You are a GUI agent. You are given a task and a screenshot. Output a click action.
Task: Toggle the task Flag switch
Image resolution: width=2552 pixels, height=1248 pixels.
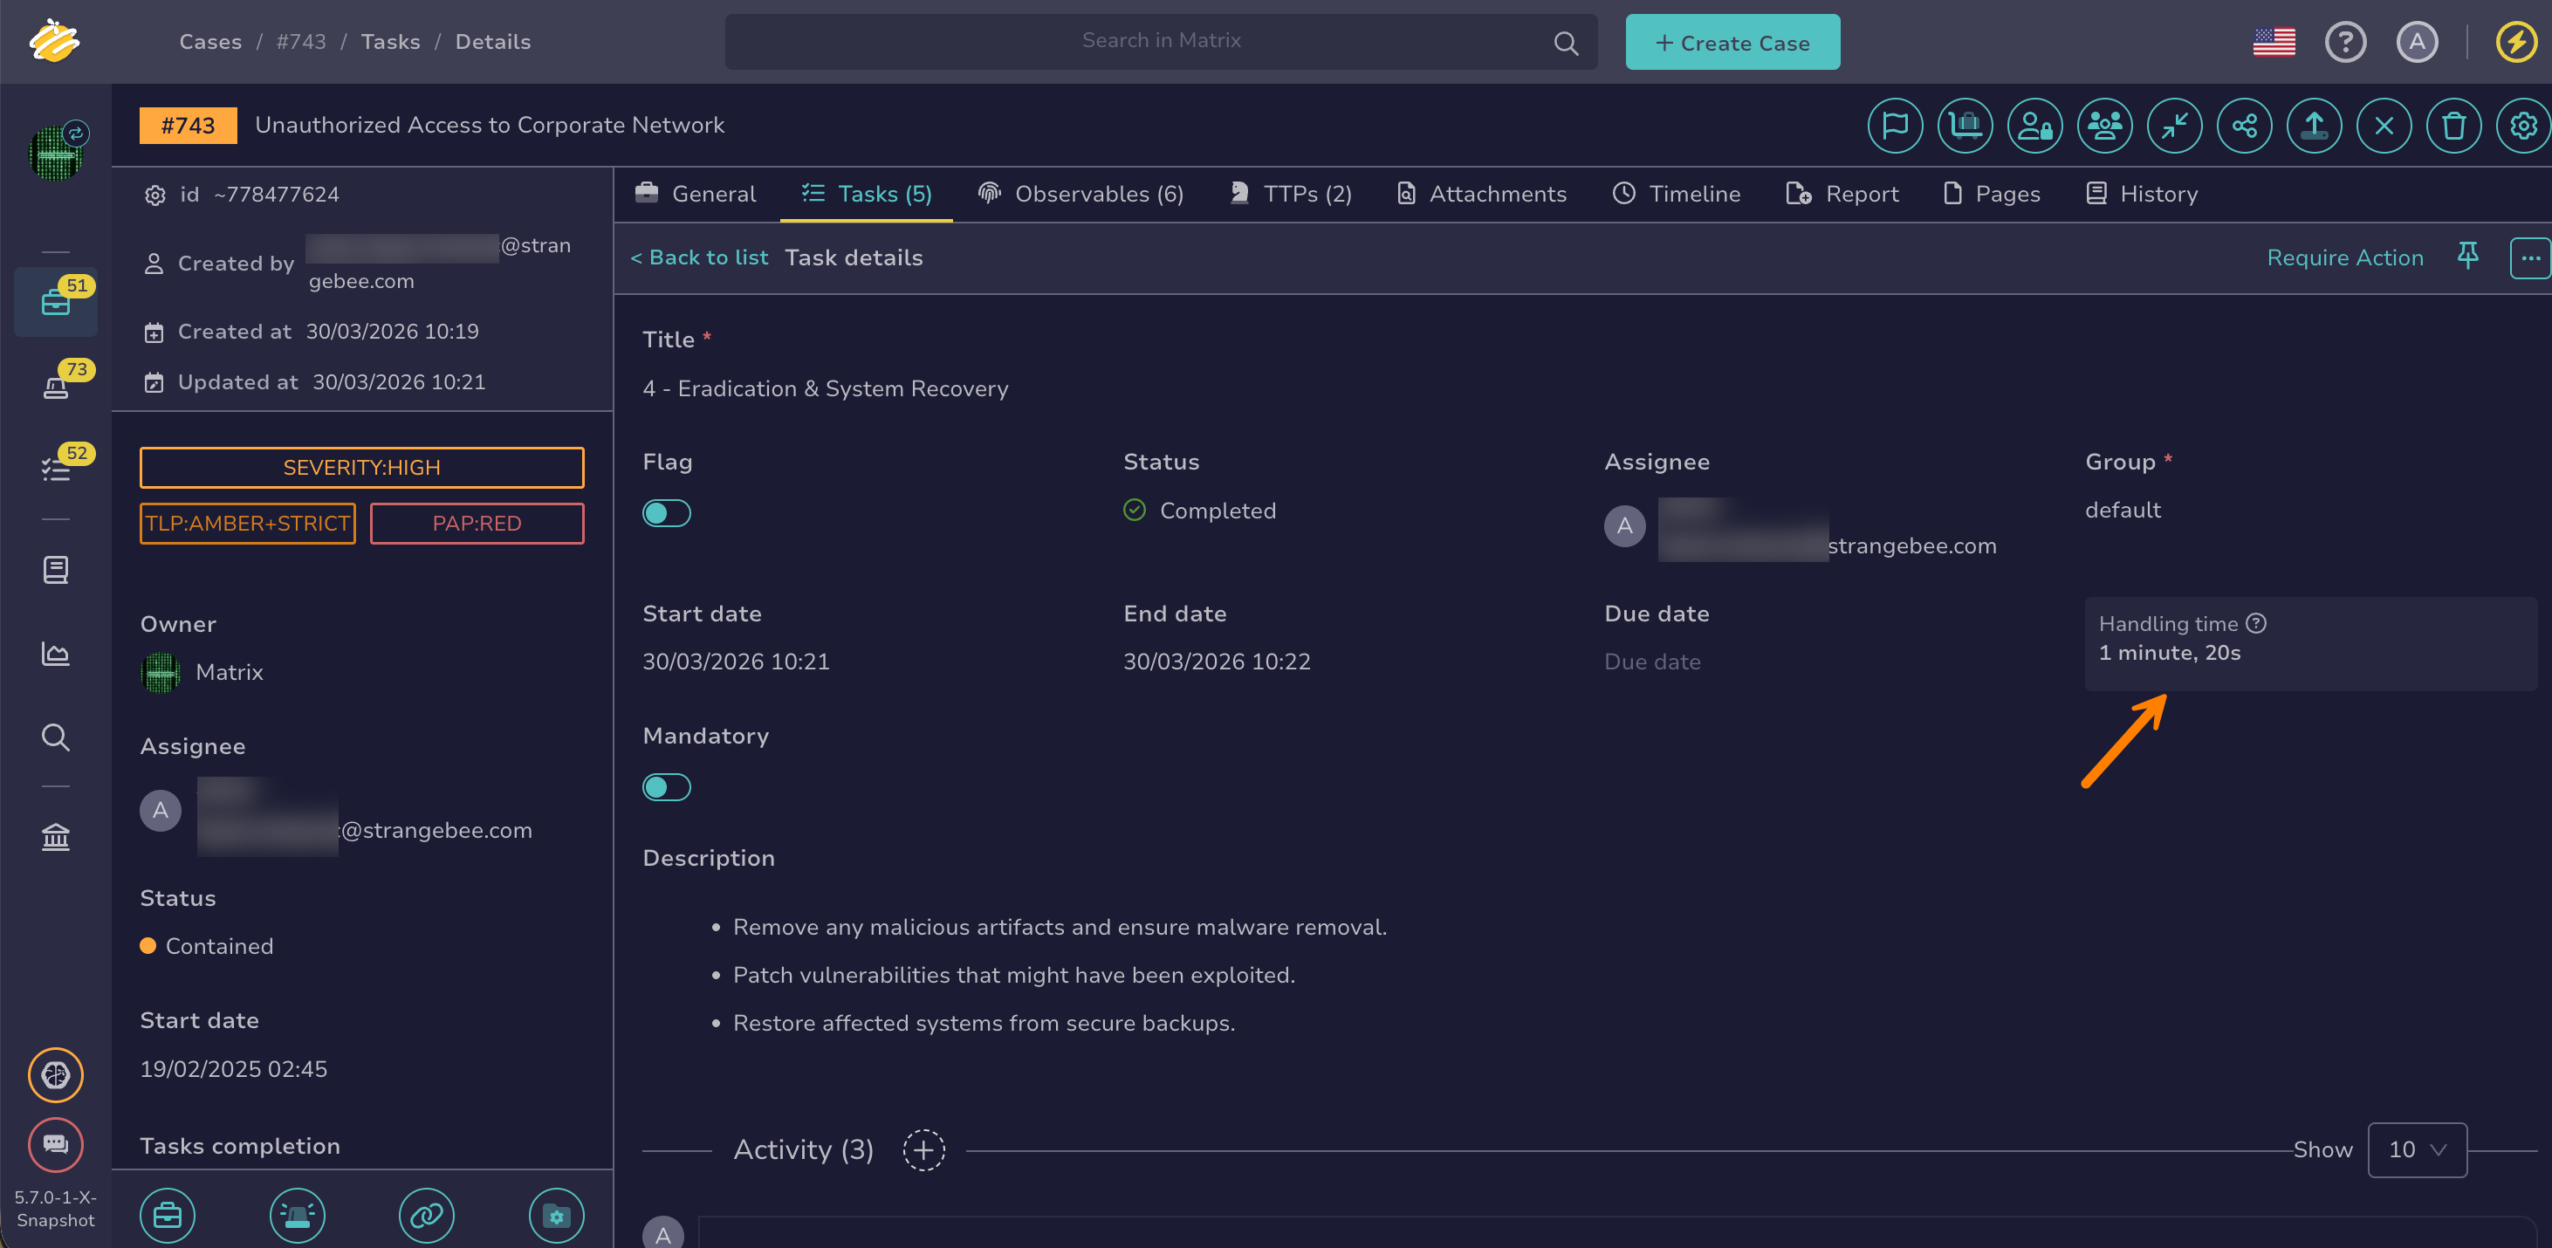point(666,513)
